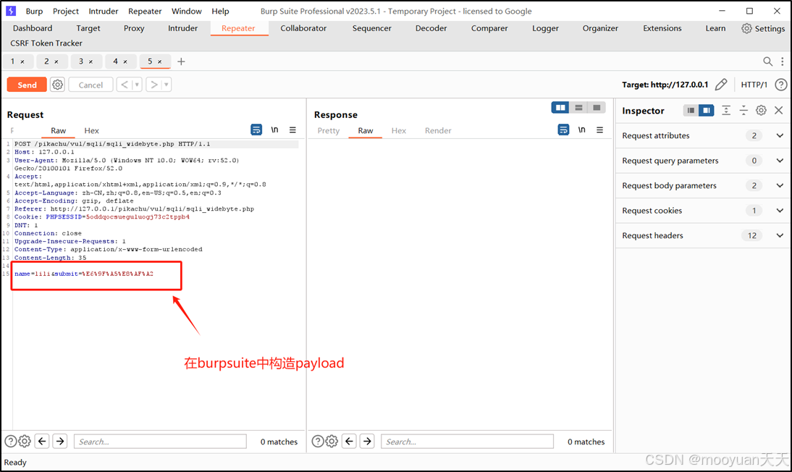Viewport: 792px width, 472px height.
Task: Close Repeater tab 4
Action: coord(125,62)
